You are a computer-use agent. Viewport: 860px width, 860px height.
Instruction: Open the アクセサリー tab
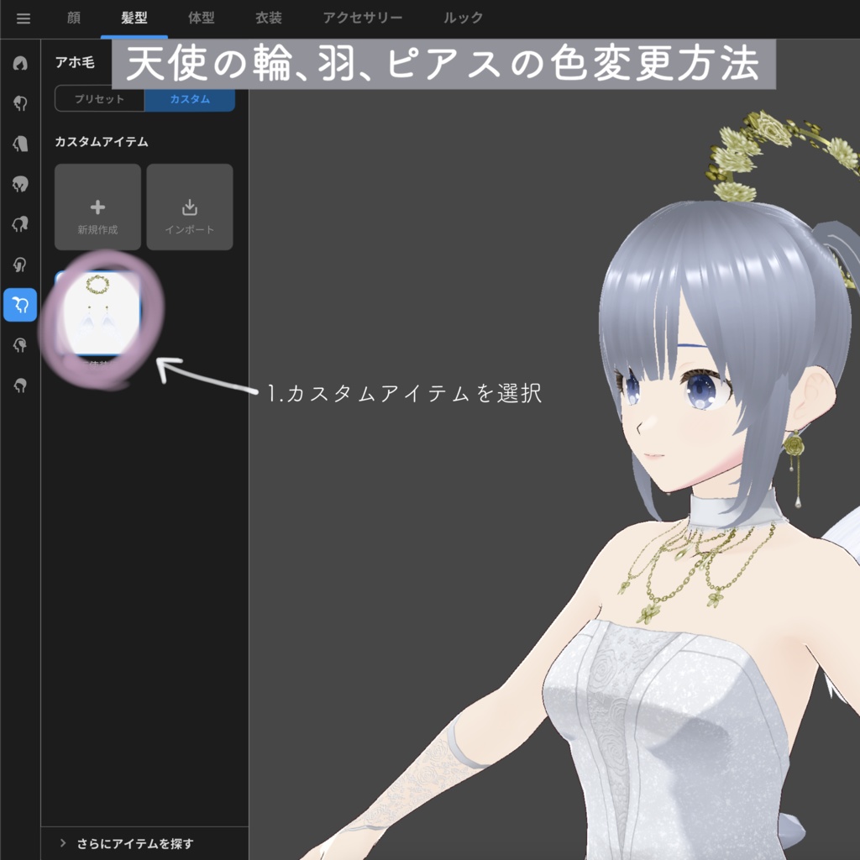362,18
